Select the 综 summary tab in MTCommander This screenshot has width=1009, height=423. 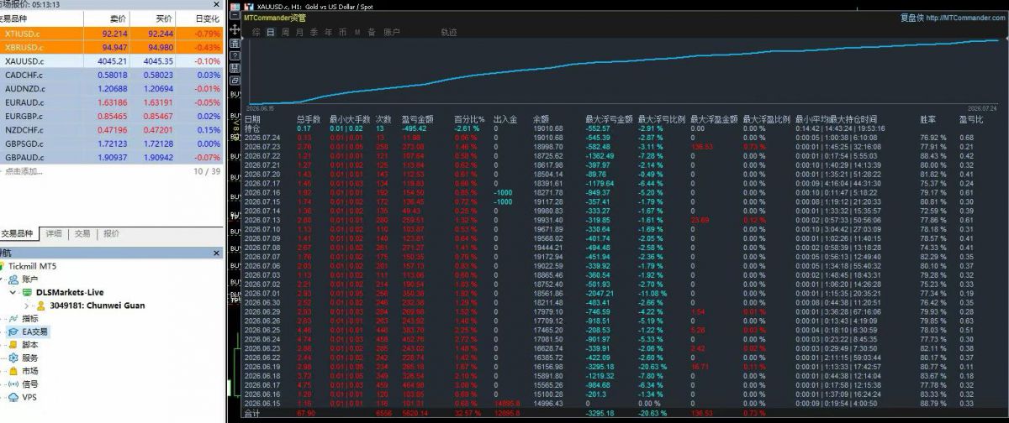(256, 32)
